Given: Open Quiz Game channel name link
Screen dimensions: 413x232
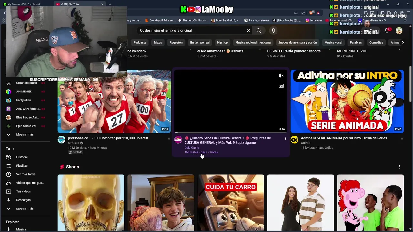Looking at the screenshot, I should tap(192, 148).
